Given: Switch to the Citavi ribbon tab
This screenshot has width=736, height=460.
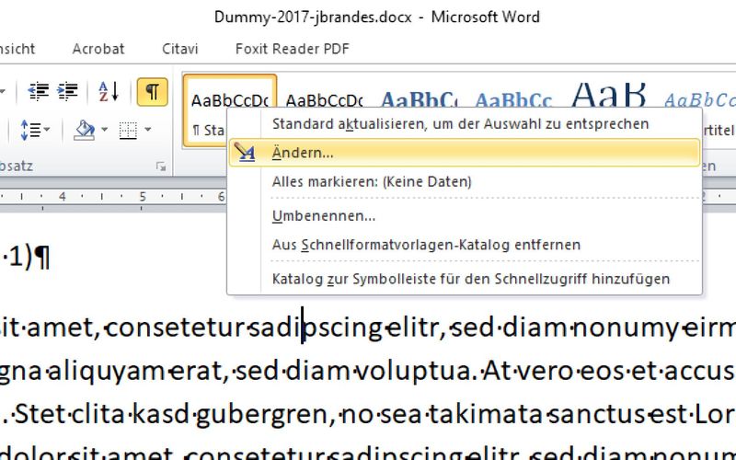Looking at the screenshot, I should [x=179, y=49].
